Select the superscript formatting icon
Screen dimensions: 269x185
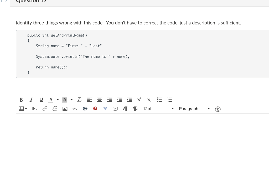point(139,100)
